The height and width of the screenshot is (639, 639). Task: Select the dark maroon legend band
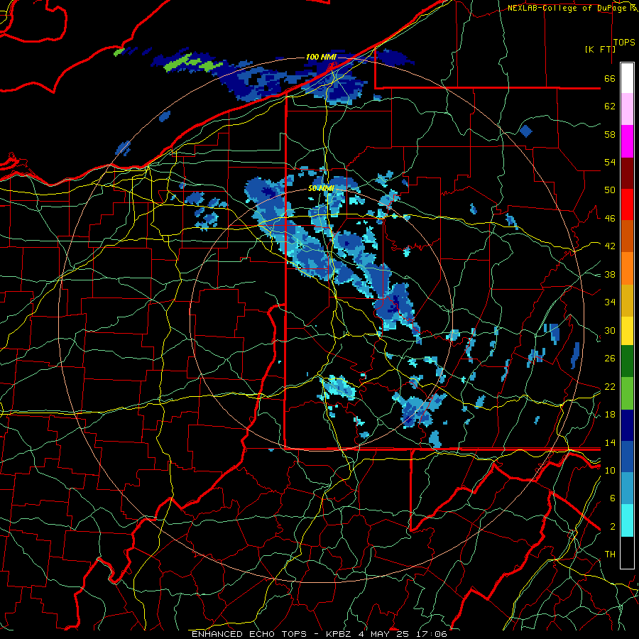[627, 173]
